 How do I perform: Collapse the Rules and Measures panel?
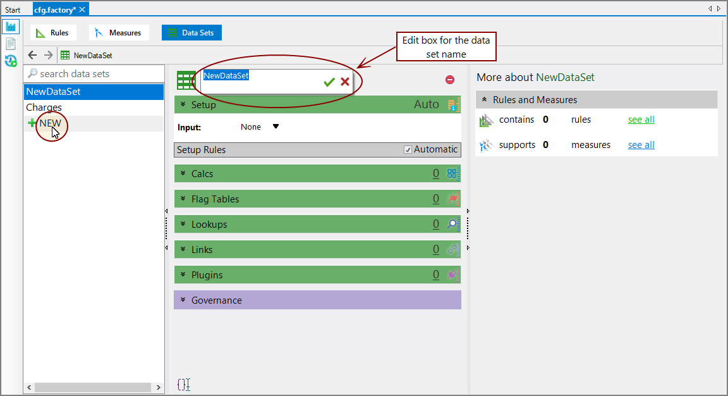coord(484,100)
